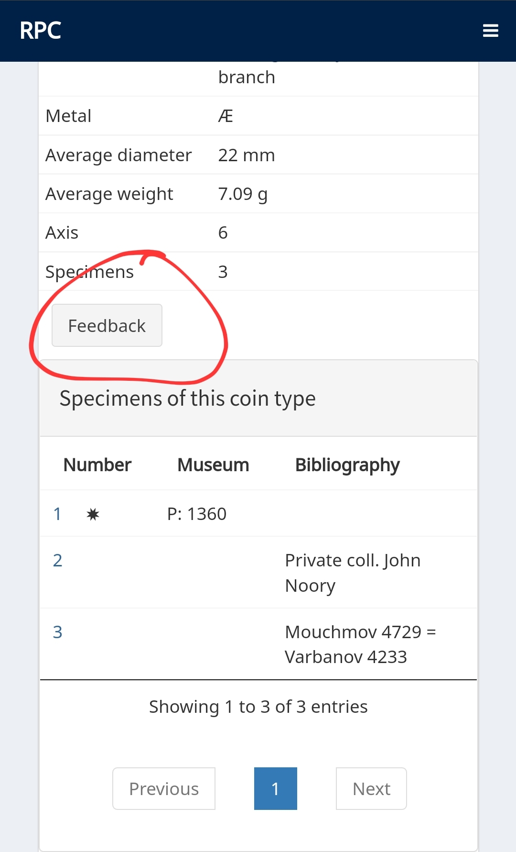Click the Average weight value '7.09 g'
The width and height of the screenshot is (516, 852).
243,194
